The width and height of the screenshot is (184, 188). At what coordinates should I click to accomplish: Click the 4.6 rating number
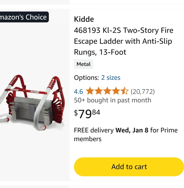point(78,92)
